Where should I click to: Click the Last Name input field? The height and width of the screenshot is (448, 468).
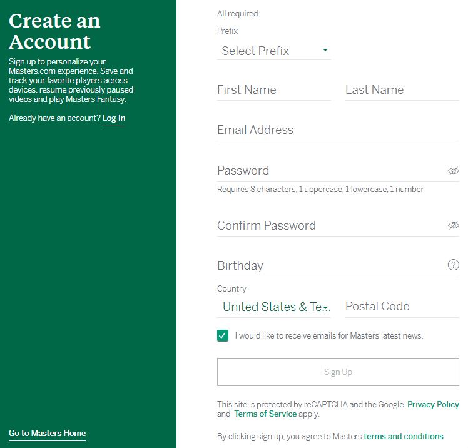coord(402,90)
